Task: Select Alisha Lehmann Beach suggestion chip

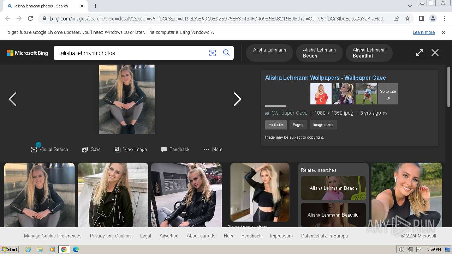Action: (x=319, y=53)
